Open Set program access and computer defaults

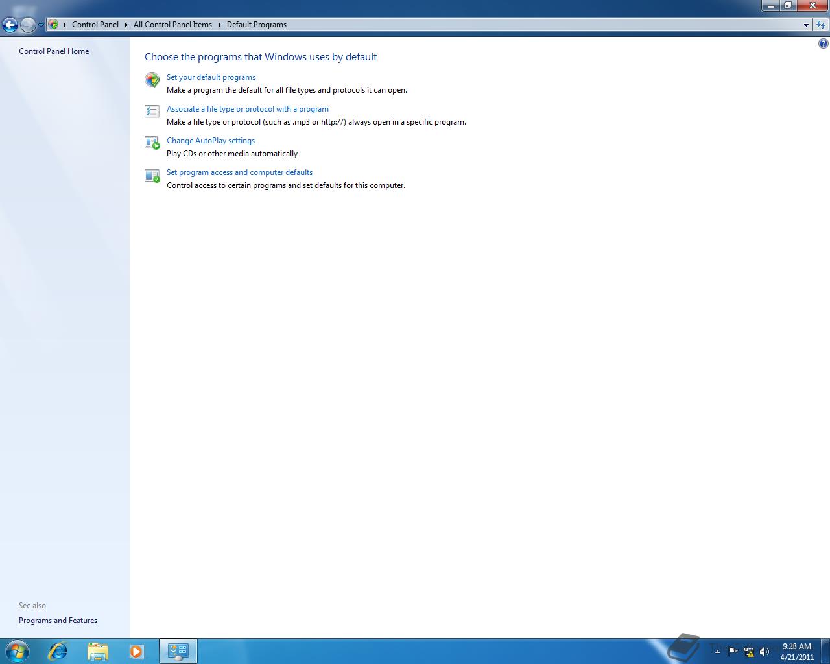click(239, 172)
